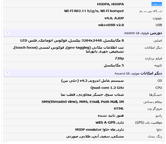166x144 pixels.
Task: Click the 'ثانویه' secondary camera label
Action: click(158, 65)
